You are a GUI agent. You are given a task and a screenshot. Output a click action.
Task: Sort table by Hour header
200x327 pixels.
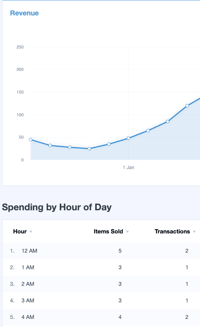pyautogui.click(x=20, y=231)
